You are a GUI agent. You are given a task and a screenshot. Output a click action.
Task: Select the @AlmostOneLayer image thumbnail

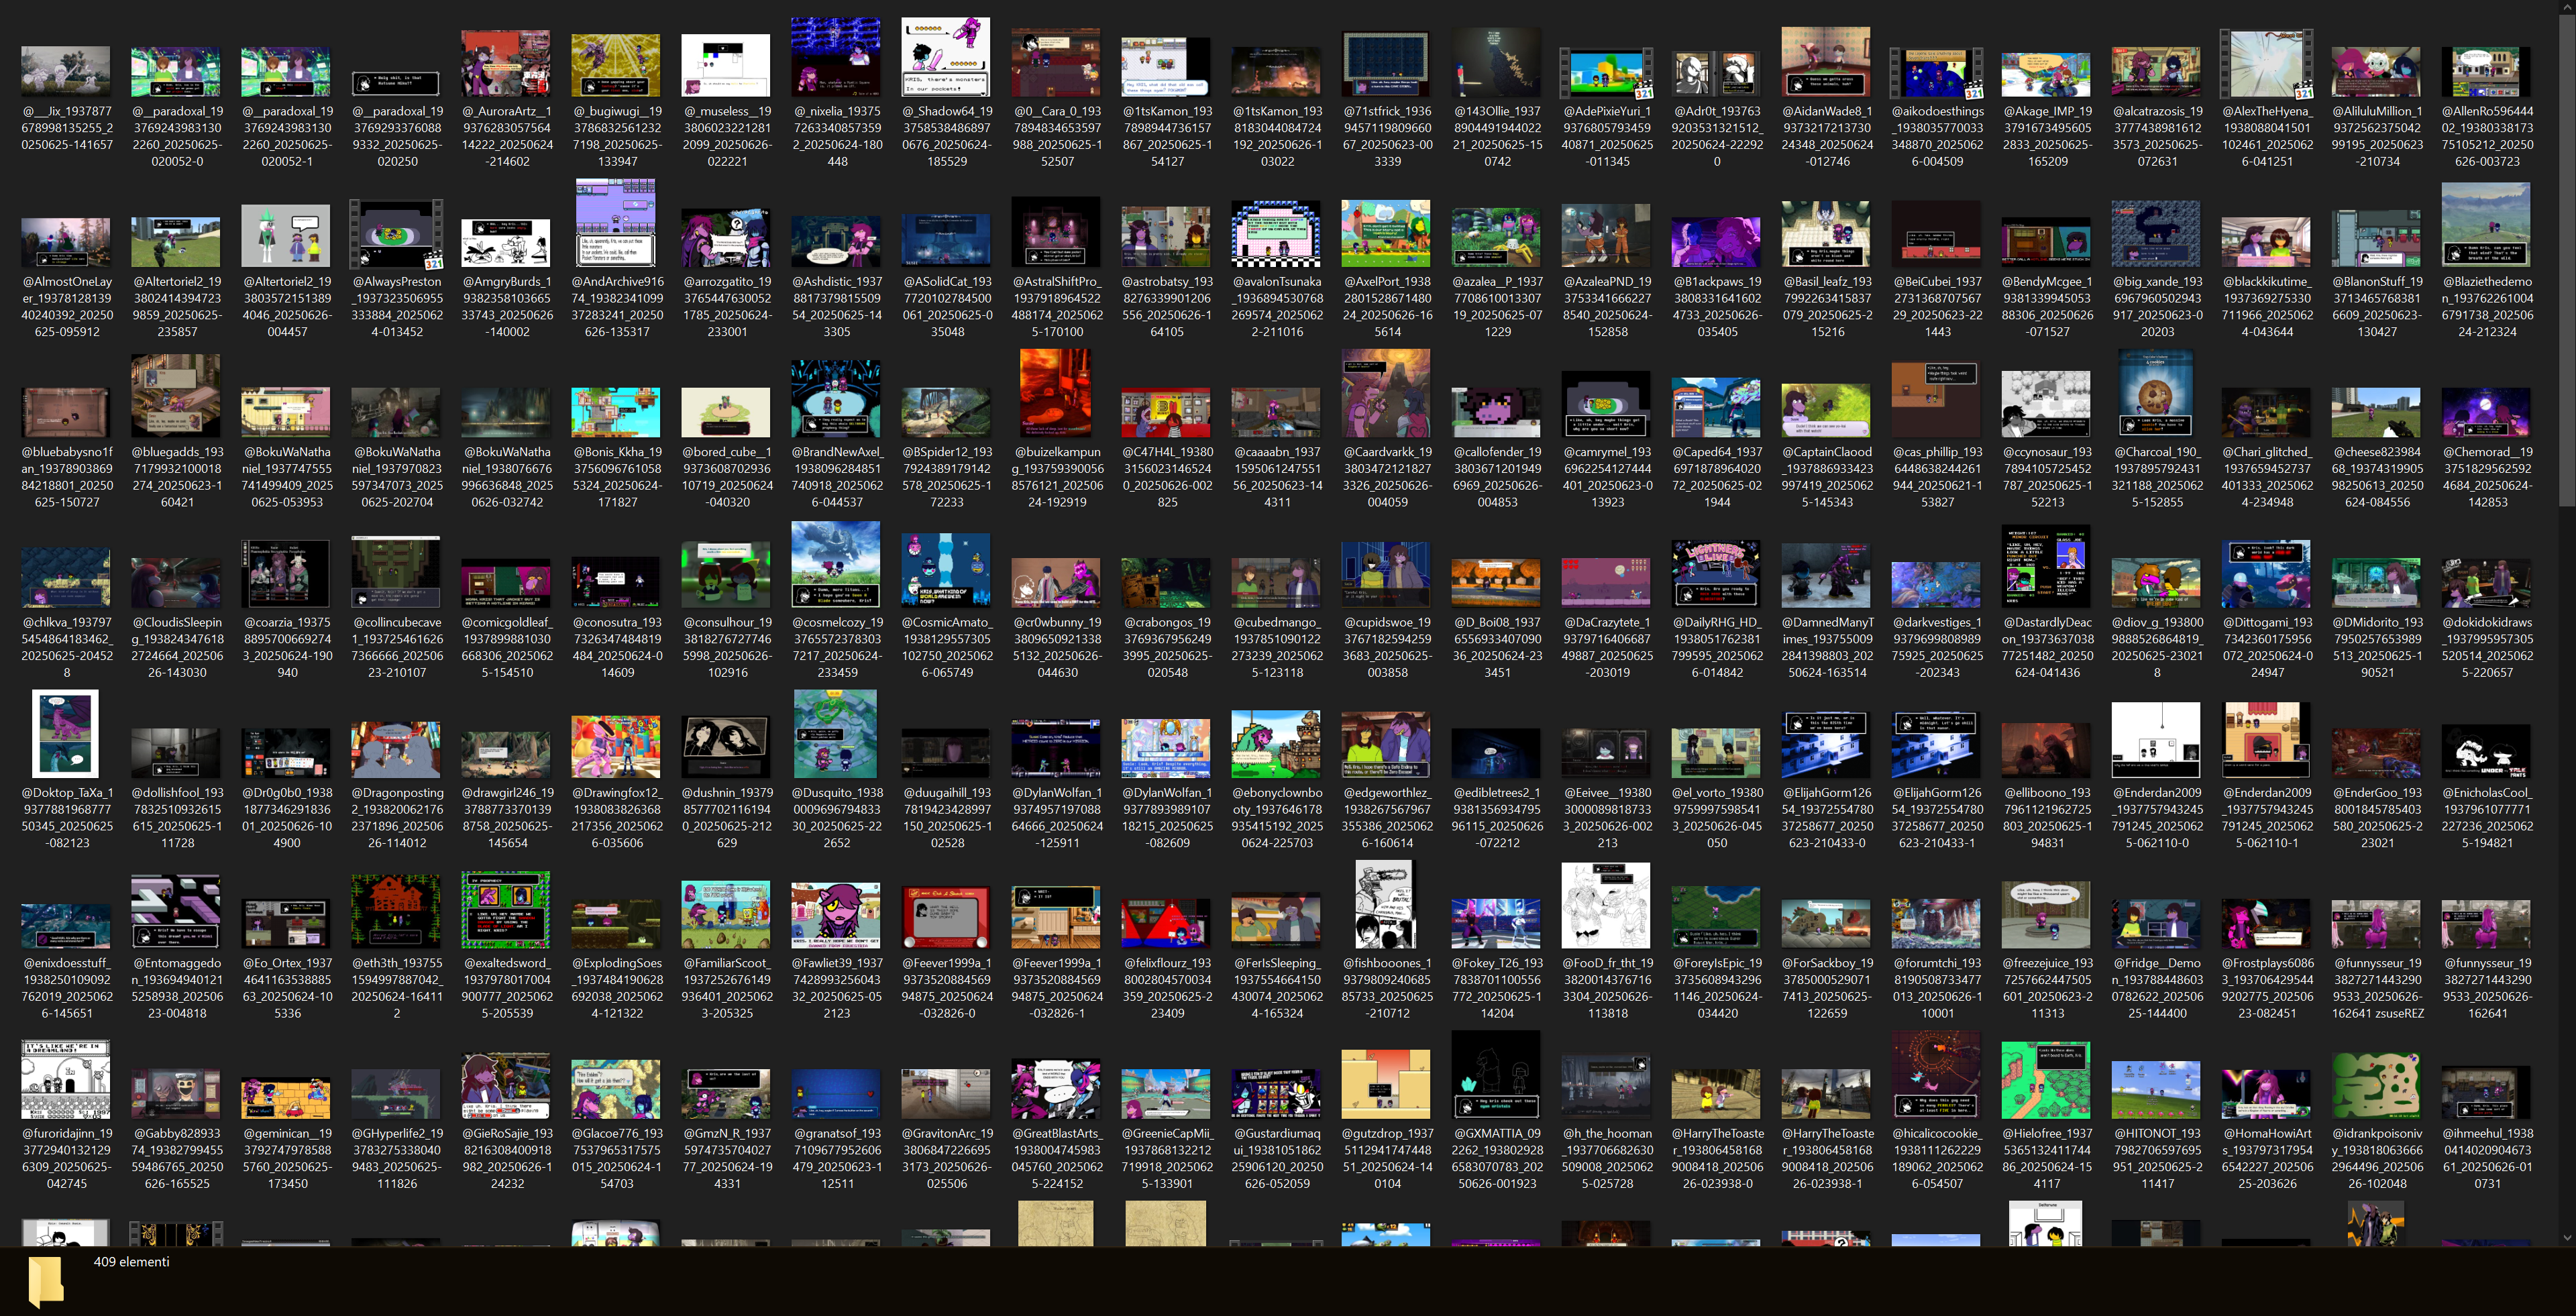[x=66, y=241]
